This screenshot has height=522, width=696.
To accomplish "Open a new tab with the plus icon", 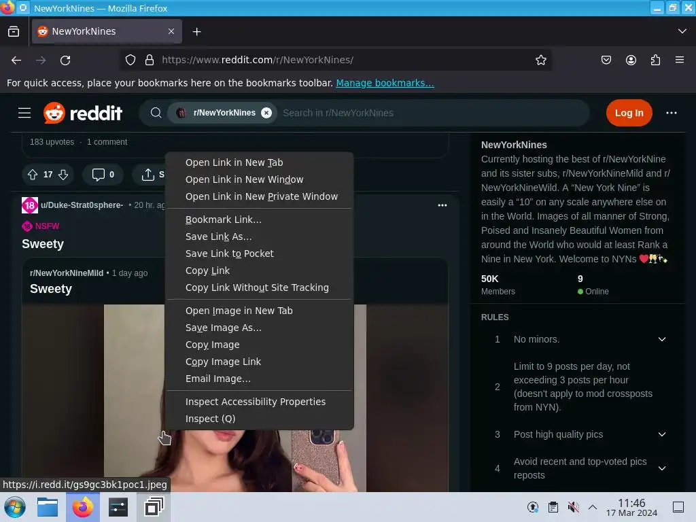I will pyautogui.click(x=196, y=31).
